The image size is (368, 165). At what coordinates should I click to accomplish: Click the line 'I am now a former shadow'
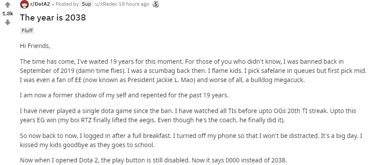click(x=124, y=96)
